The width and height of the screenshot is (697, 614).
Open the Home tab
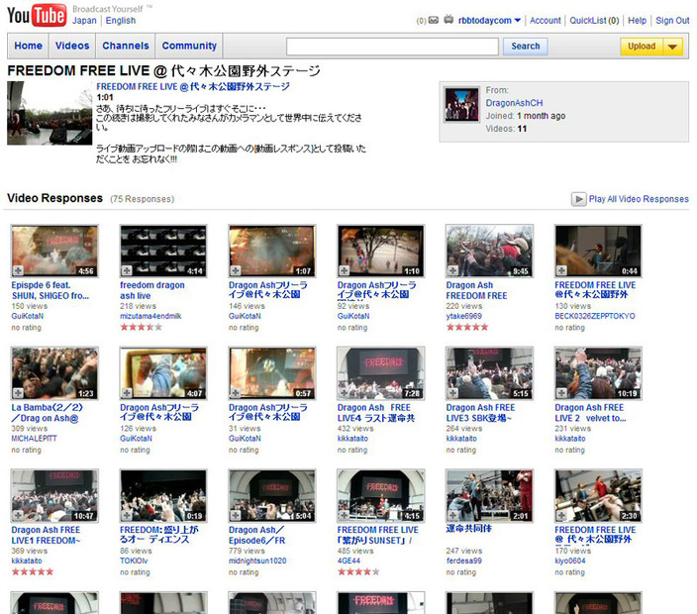coord(28,46)
